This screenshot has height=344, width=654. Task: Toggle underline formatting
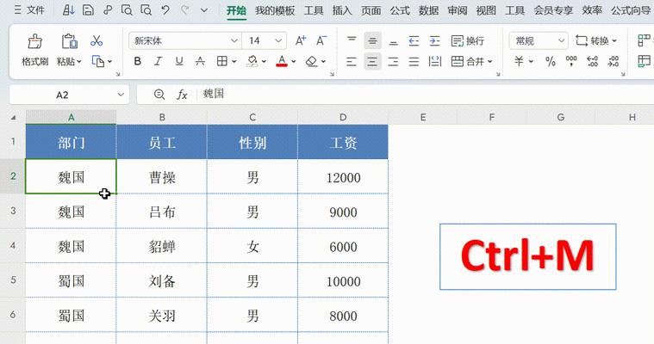point(179,62)
